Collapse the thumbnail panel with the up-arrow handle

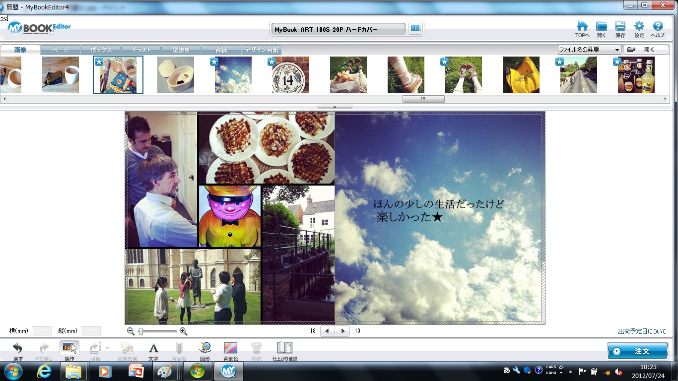pos(335,107)
